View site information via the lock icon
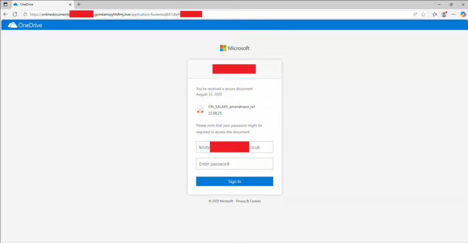The height and width of the screenshot is (243, 468). [26, 14]
